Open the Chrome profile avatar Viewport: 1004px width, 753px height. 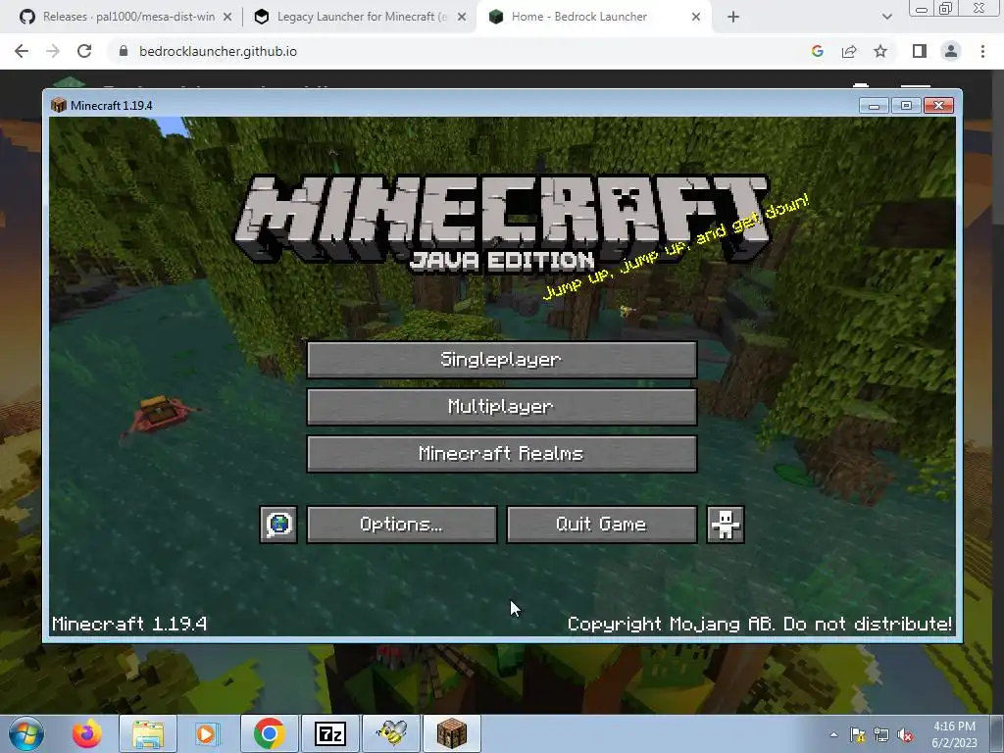[951, 51]
